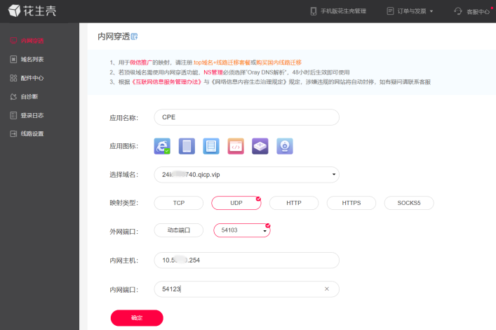Viewport: 496px width, 330px height.
Task: Select HTTPS mapping type
Action: click(351, 203)
